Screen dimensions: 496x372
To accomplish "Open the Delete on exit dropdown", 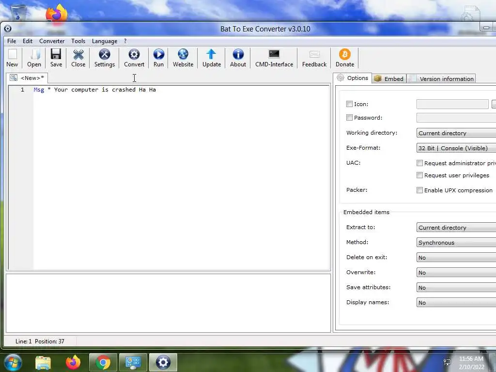I will tap(456, 258).
